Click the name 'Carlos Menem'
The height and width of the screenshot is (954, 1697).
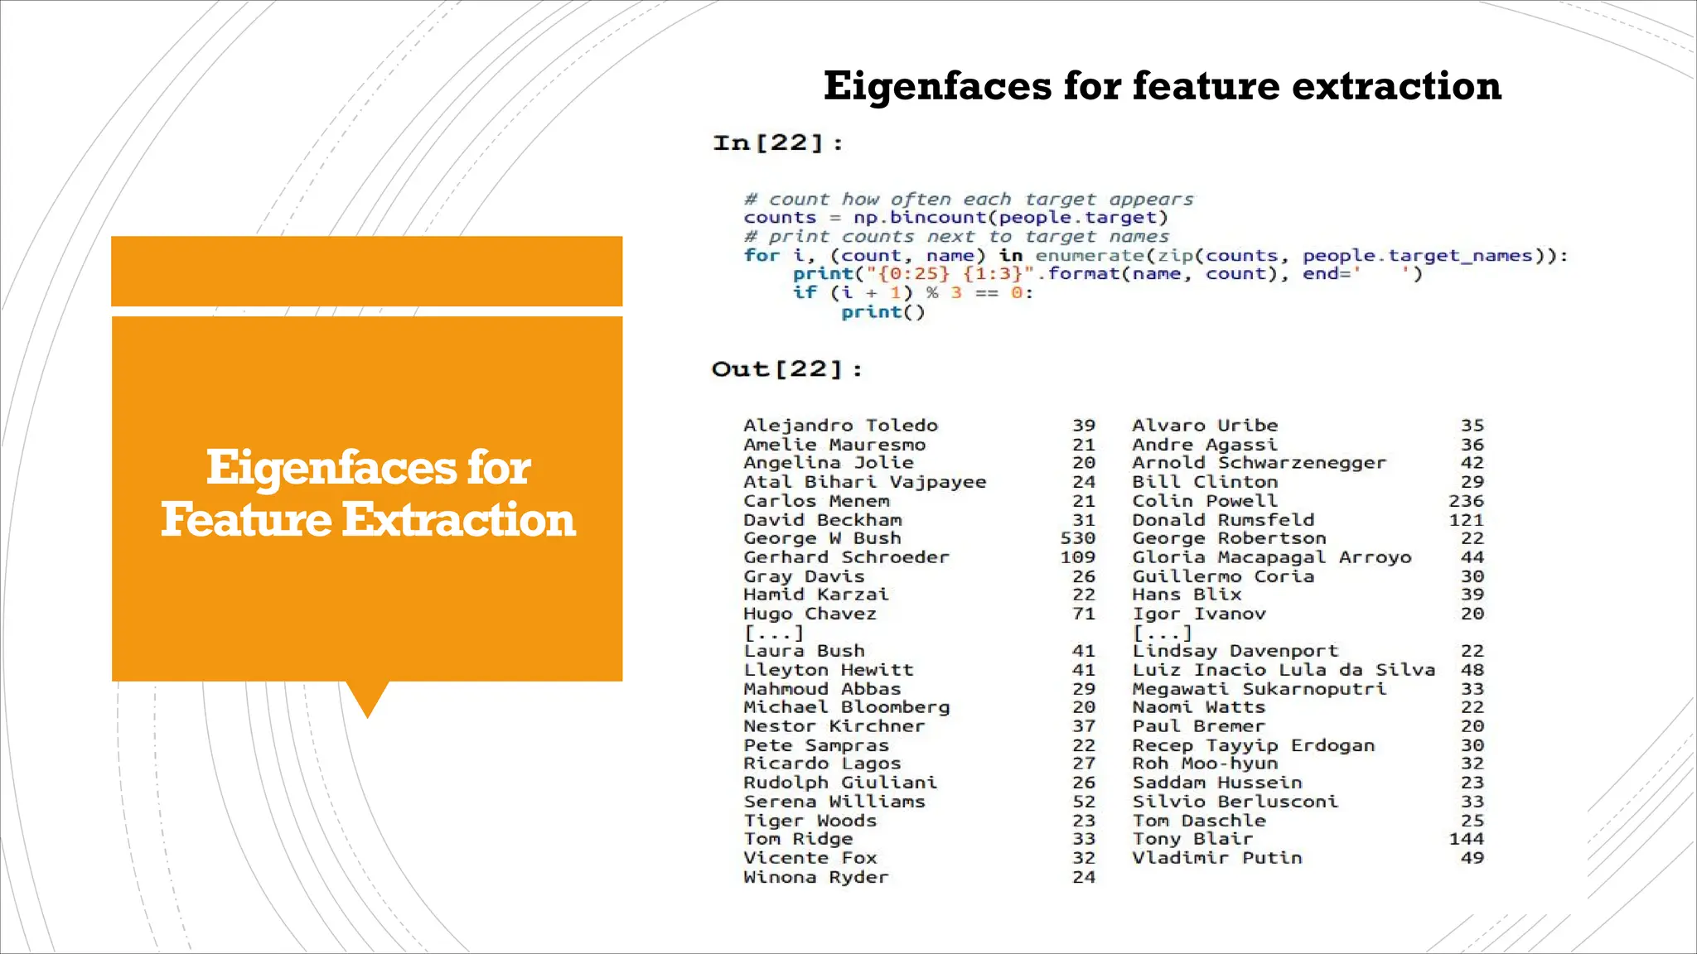pyautogui.click(x=816, y=501)
